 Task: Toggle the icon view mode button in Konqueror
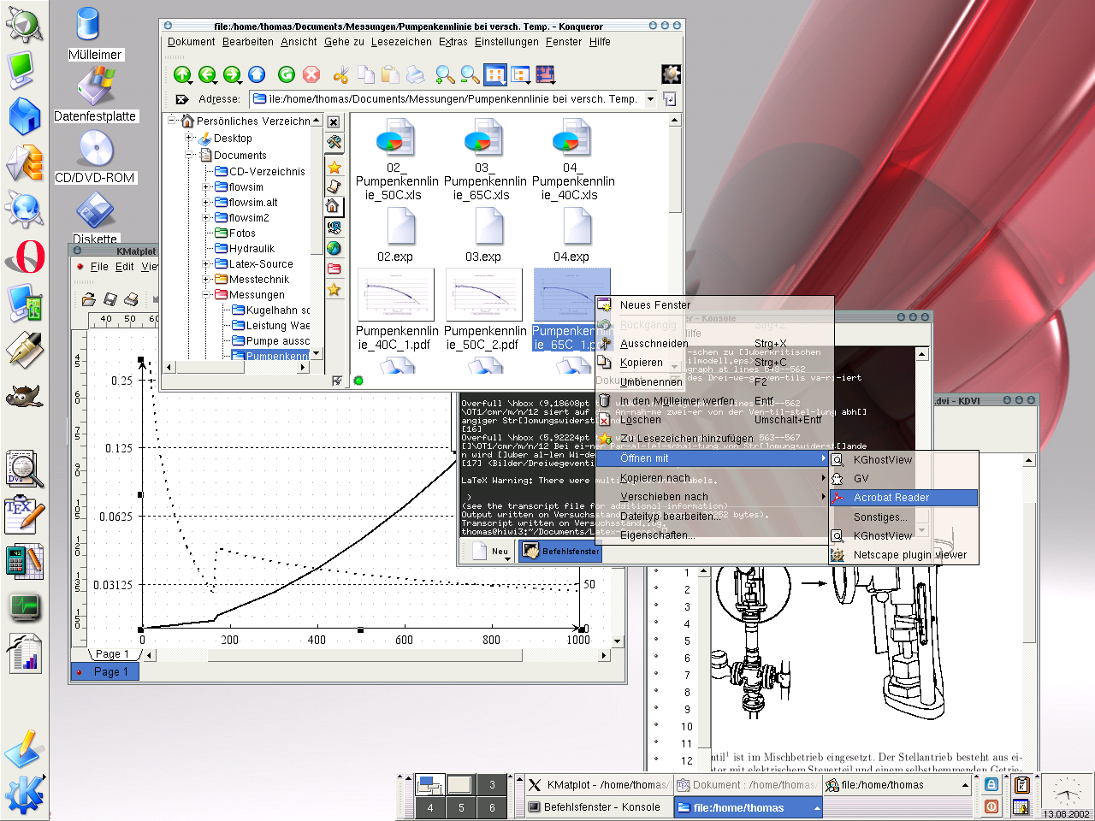(495, 75)
